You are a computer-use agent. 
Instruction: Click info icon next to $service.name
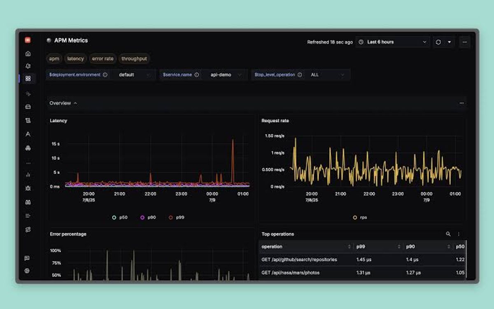click(197, 75)
